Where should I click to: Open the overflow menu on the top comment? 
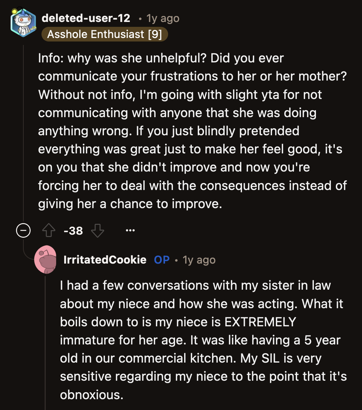130,230
